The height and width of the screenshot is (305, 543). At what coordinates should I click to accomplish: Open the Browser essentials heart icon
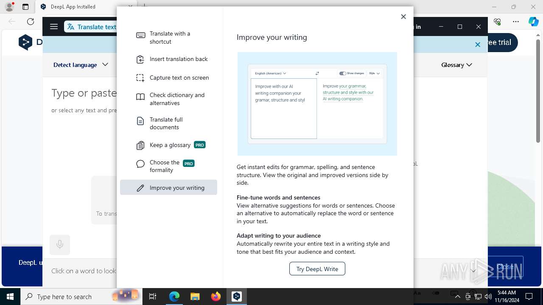pos(498,22)
